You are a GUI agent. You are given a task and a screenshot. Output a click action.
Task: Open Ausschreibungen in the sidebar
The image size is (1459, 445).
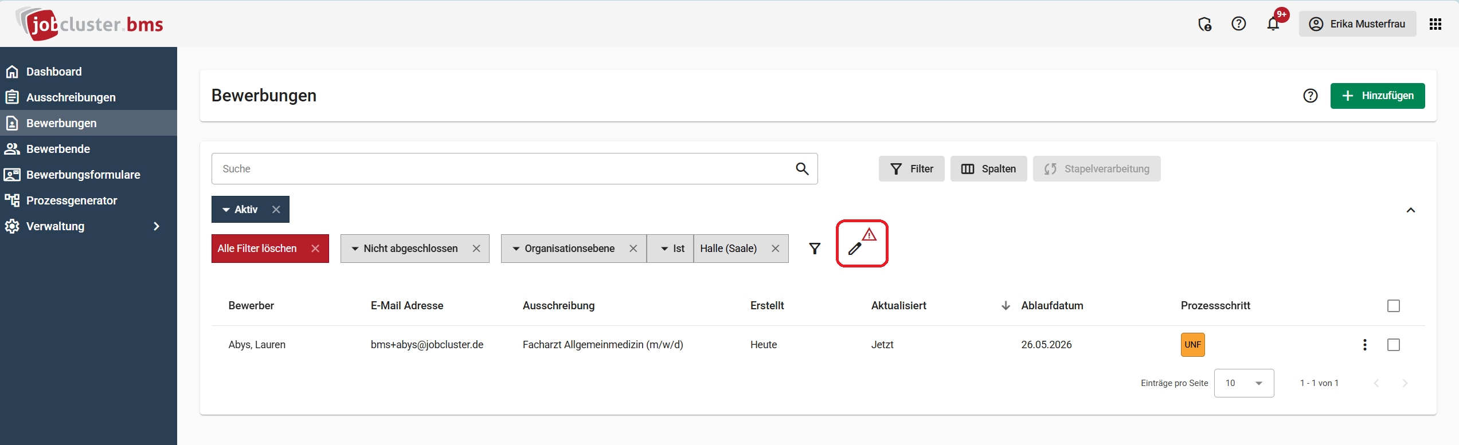click(x=71, y=97)
